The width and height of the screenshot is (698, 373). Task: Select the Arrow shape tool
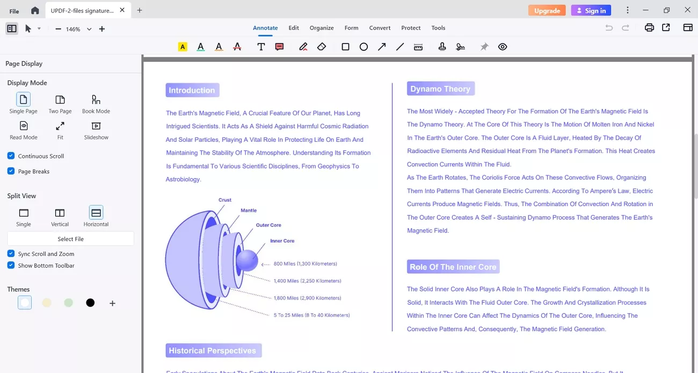pyautogui.click(x=382, y=47)
